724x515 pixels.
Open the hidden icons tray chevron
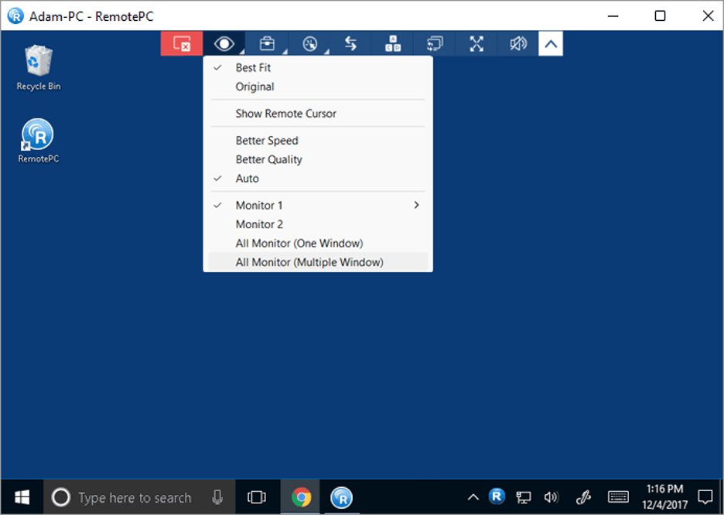(473, 497)
